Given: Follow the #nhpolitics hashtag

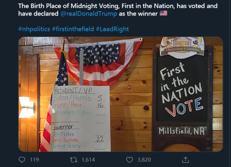Looking at the screenshot, I should click(x=34, y=29).
